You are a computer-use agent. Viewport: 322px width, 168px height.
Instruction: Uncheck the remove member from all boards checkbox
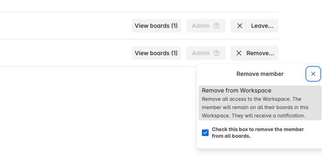(205, 133)
